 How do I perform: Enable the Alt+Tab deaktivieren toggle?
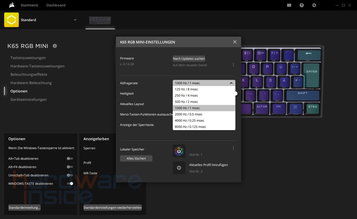click(x=70, y=159)
